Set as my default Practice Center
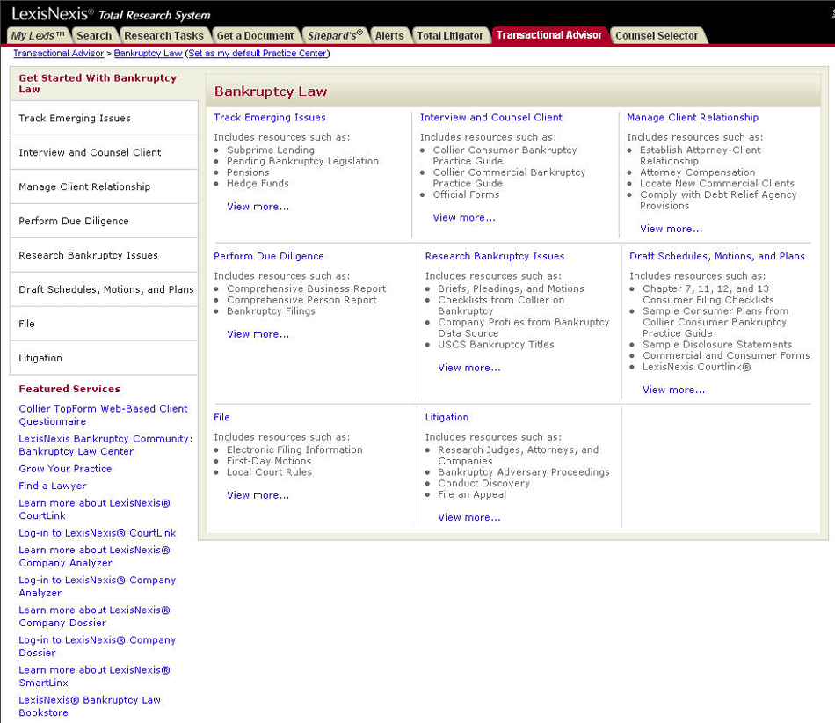The height and width of the screenshot is (723, 835). tap(258, 54)
